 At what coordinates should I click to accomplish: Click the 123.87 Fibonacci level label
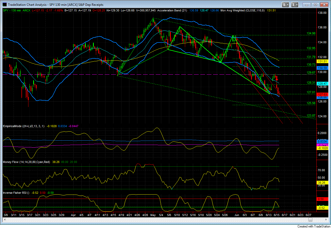coord(311,115)
